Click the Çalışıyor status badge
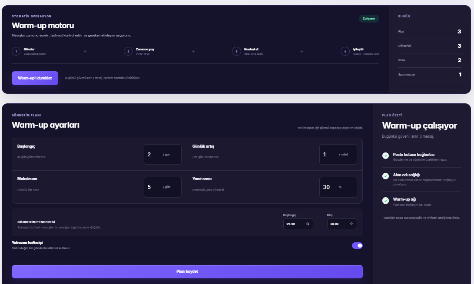Image resolution: width=474 pixels, height=284 pixels. (369, 19)
